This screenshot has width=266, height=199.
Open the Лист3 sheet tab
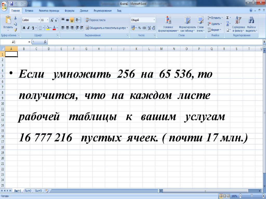38,191
